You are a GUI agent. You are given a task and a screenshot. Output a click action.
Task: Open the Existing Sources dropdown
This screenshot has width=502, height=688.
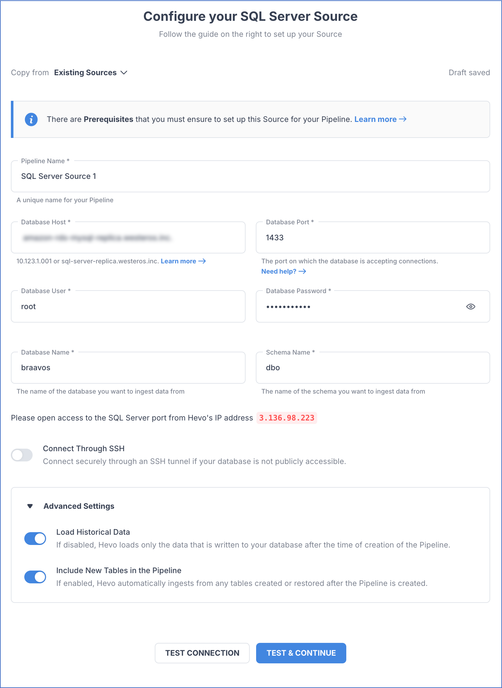point(85,73)
